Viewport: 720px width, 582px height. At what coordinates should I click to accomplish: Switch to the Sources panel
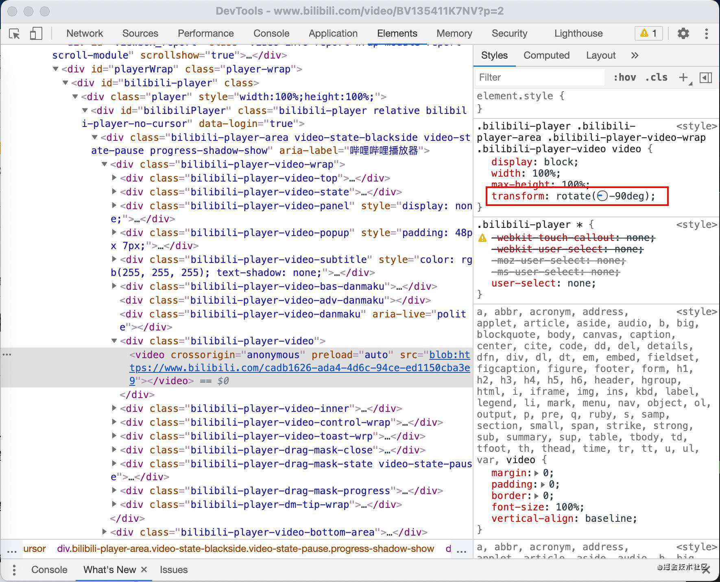[140, 33]
